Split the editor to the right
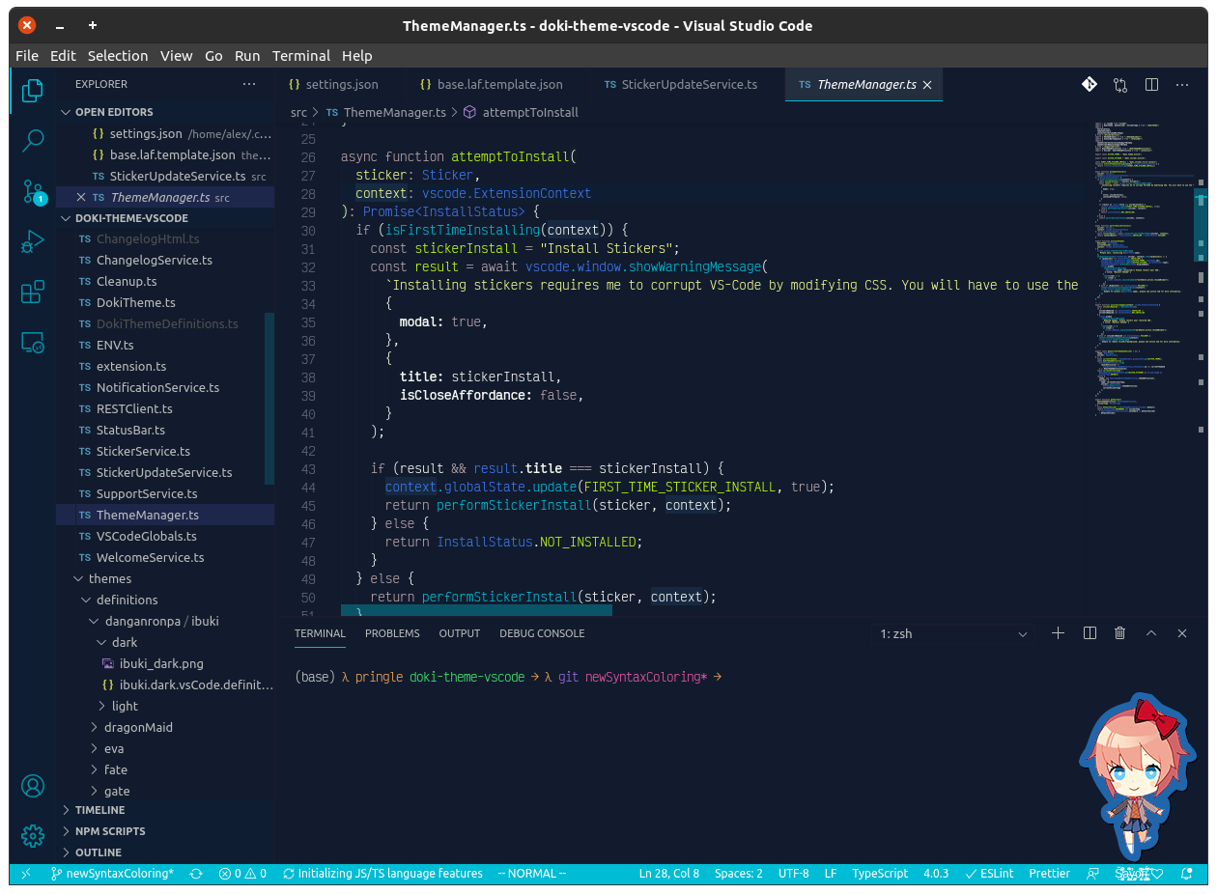Viewport: 1217px width, 894px height. [1151, 85]
